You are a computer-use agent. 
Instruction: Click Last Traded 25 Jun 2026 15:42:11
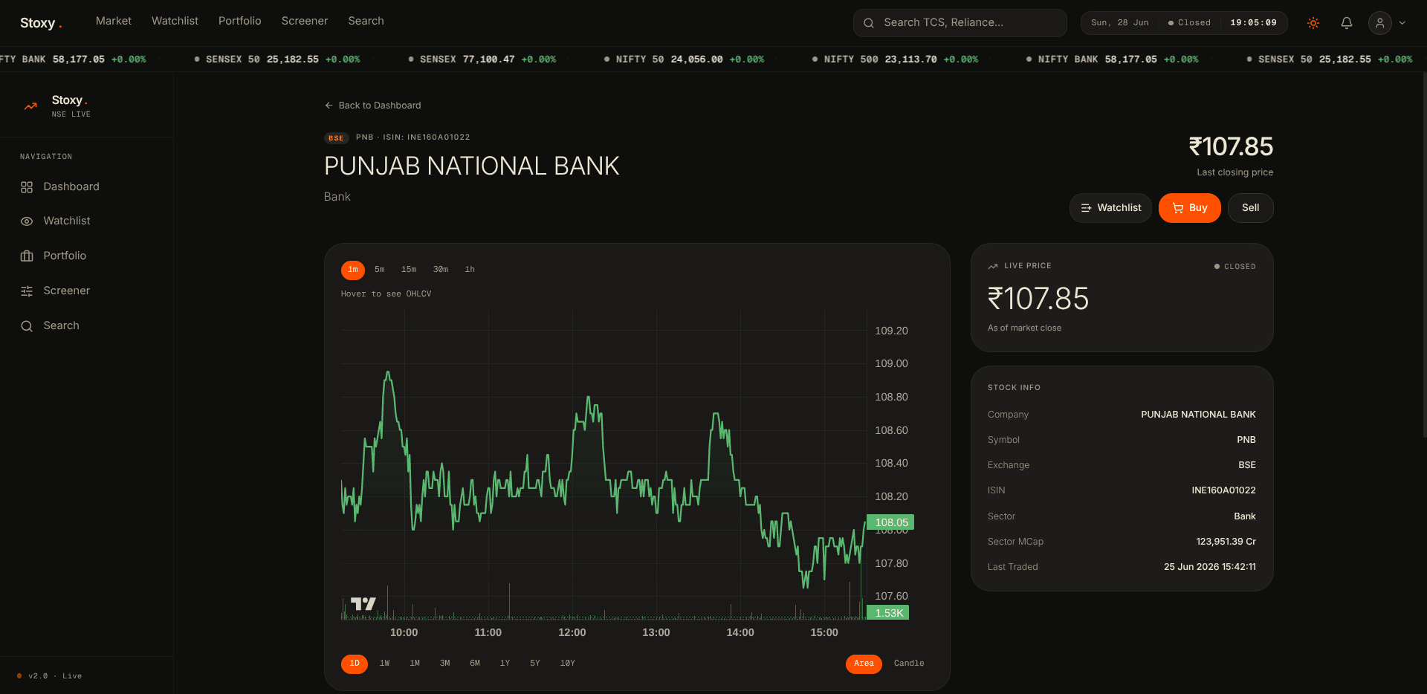coord(1210,567)
